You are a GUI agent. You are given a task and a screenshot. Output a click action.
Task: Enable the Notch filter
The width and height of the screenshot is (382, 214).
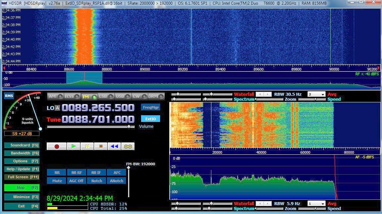tap(96, 181)
